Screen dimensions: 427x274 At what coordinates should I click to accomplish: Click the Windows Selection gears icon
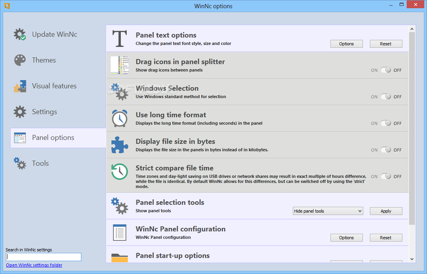(x=120, y=92)
